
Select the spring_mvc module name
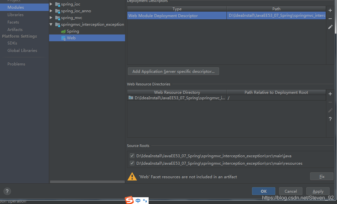[72, 18]
